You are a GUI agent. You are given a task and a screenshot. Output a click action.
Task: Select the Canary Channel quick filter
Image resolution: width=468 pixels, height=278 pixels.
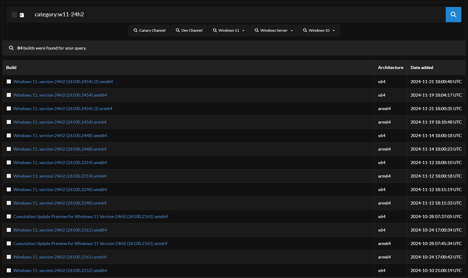coord(149,30)
